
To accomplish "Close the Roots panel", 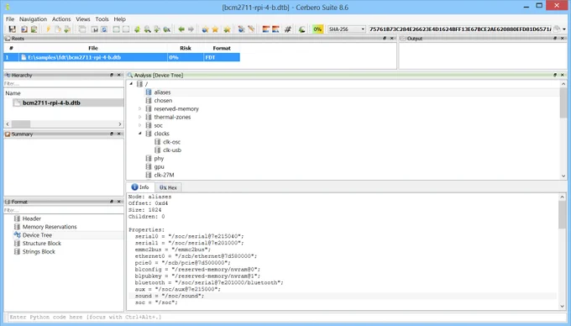I will pos(392,39).
